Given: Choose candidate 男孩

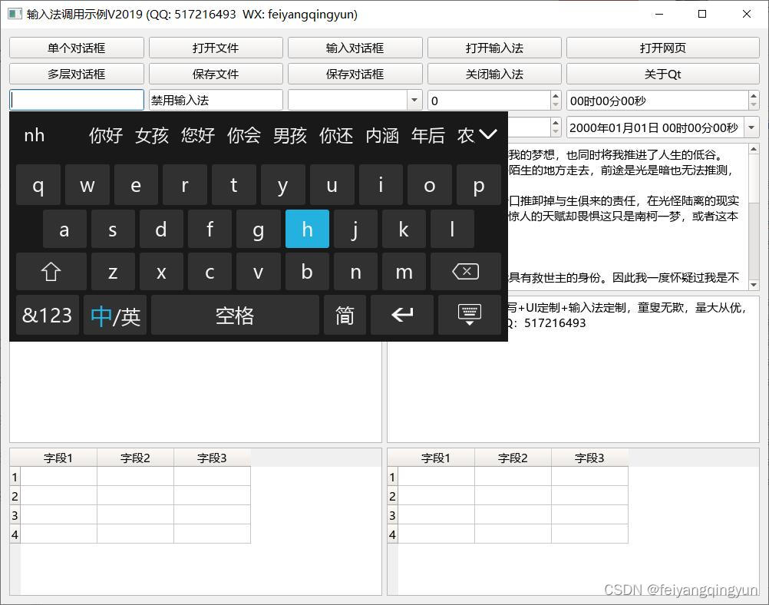Looking at the screenshot, I should 290,135.
